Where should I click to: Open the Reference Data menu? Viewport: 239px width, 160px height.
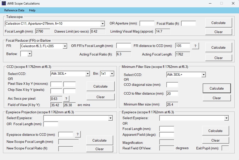[14, 10]
